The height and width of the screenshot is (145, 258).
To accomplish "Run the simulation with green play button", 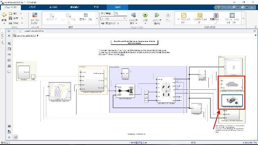I will click(145, 15).
